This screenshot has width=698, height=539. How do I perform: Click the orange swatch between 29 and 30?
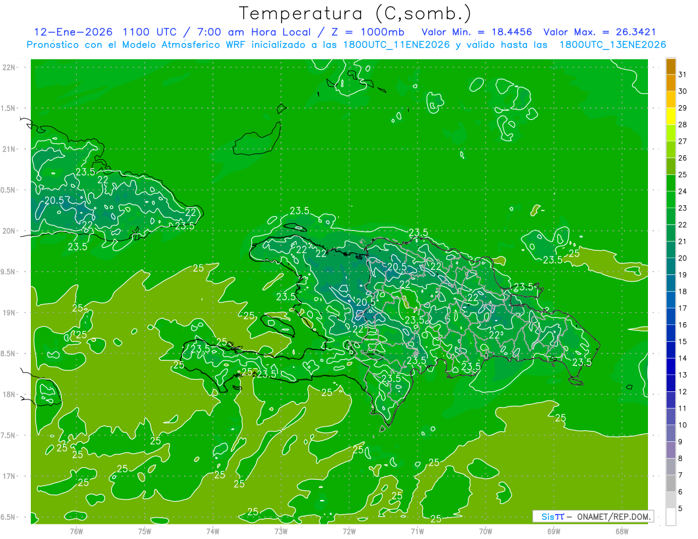click(x=671, y=99)
